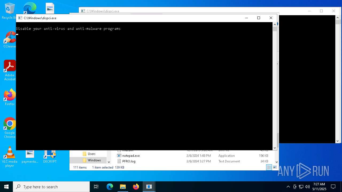Open the Task View taskbar button
The width and height of the screenshot is (342, 192).
(96, 187)
